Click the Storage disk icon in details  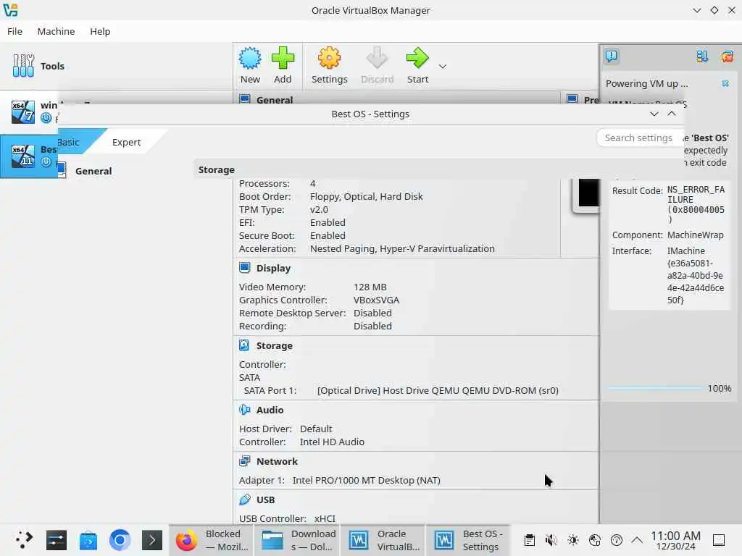coord(244,345)
